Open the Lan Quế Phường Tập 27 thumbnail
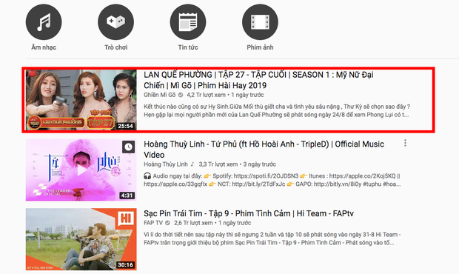Screen dimensions: 459x274 click(x=81, y=100)
